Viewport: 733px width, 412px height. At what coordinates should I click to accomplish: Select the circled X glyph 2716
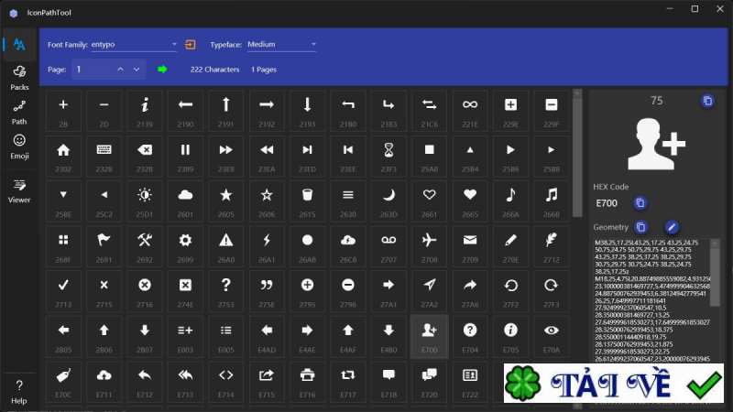coord(145,291)
